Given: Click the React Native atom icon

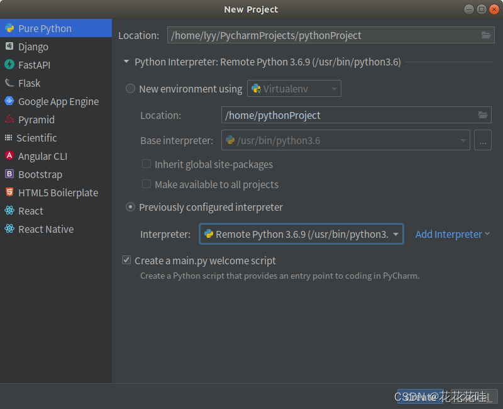Looking at the screenshot, I should click(9, 229).
